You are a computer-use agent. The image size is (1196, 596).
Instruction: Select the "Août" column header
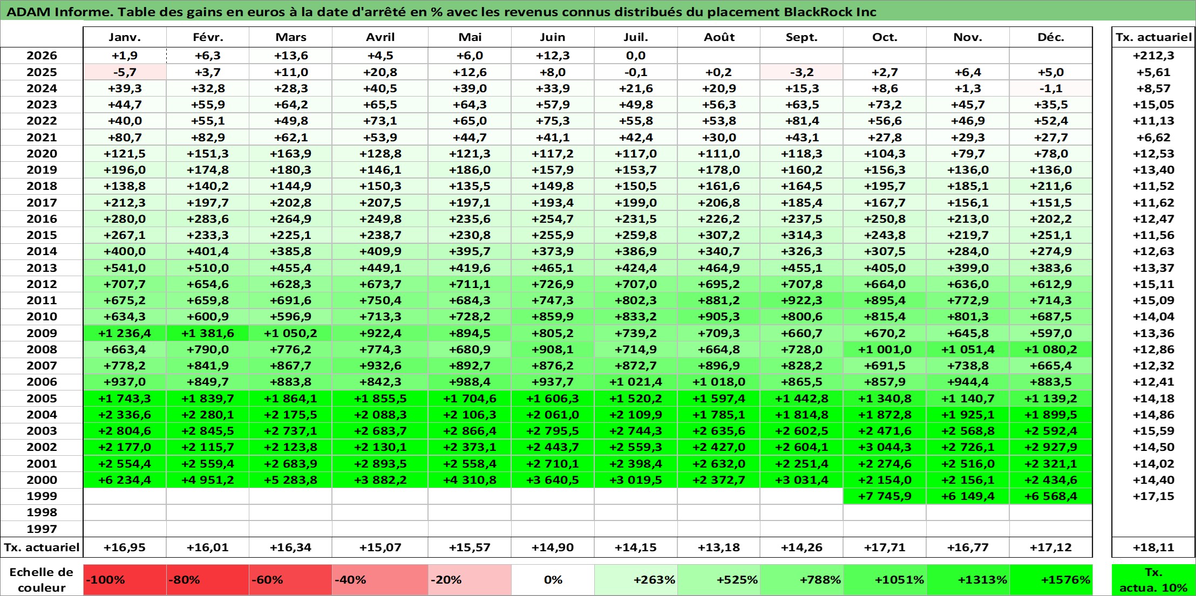click(x=719, y=37)
